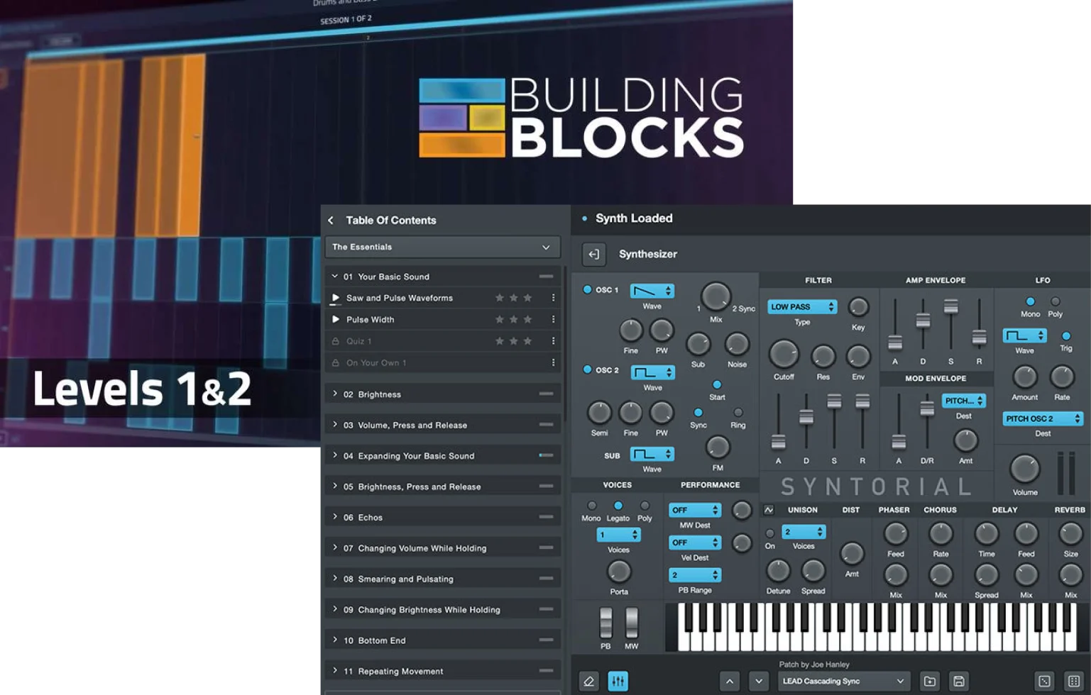
Task: Collapse The Essentials section dropdown
Action: [x=545, y=247]
